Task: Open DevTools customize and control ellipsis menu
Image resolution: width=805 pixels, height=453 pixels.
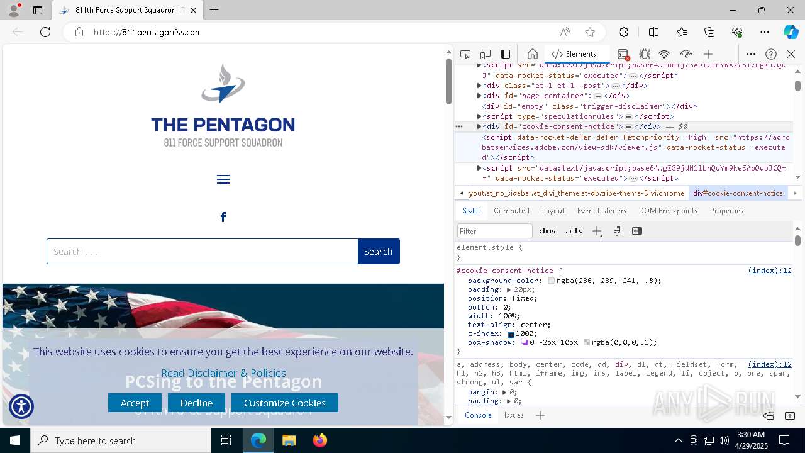Action: pos(751,54)
